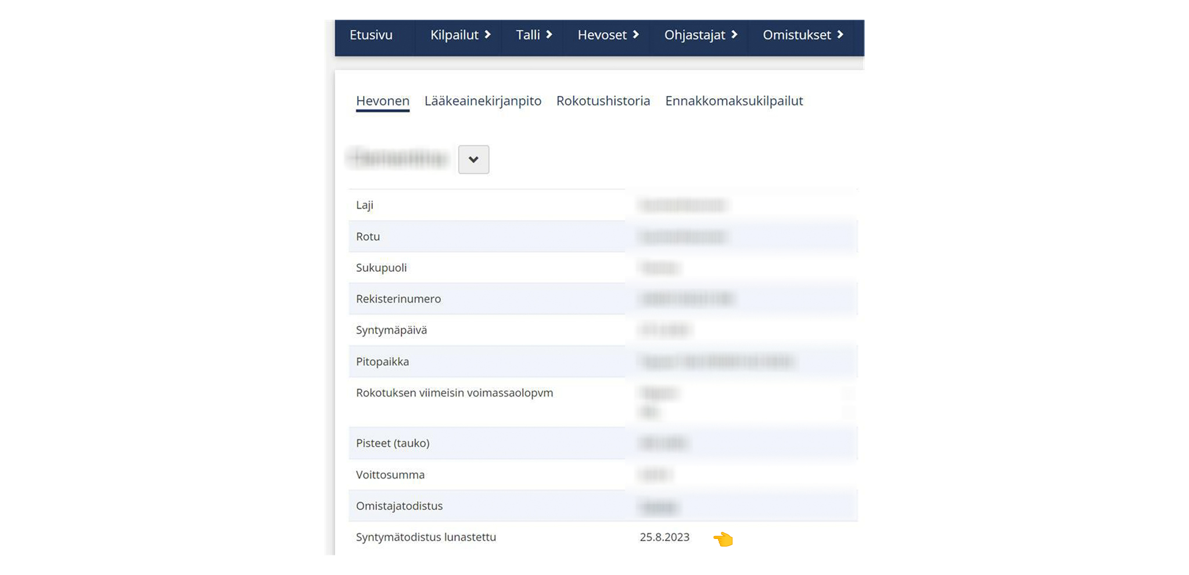The image size is (1189, 575).
Task: Open the Rokotushistoria tab
Action: tap(603, 101)
